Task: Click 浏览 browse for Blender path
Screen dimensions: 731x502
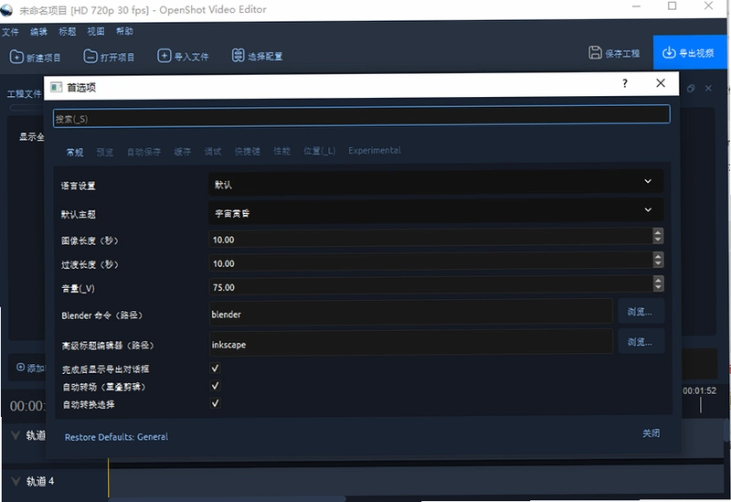Action: (641, 312)
